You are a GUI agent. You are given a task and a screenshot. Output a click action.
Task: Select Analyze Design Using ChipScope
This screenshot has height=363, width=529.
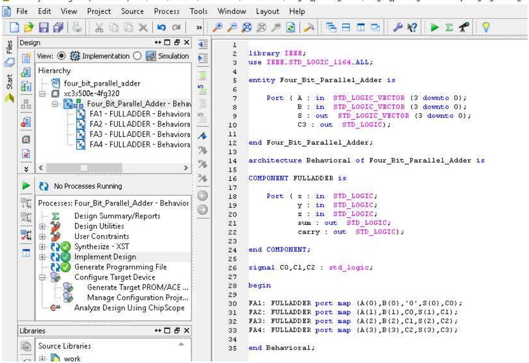click(129, 308)
